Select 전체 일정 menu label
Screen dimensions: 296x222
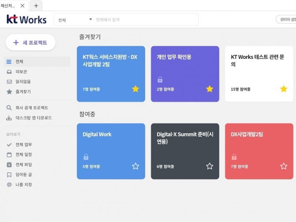coord(24,155)
